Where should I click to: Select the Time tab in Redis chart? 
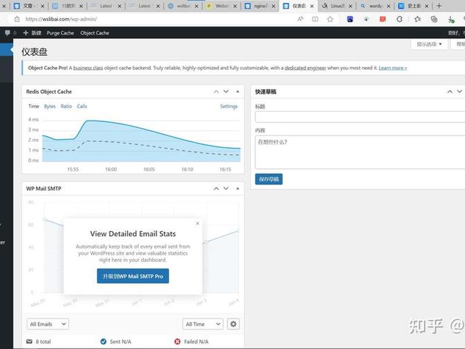point(34,106)
